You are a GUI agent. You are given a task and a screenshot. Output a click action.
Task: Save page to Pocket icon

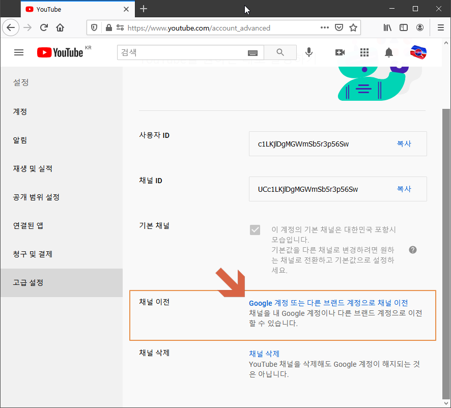tap(339, 27)
